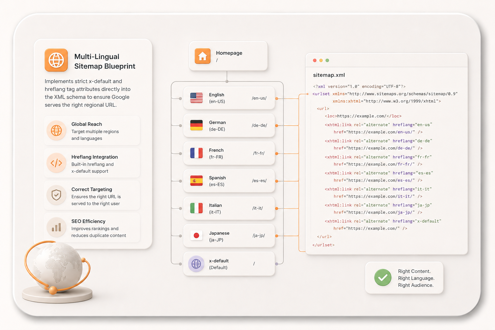Click the hreflang="es-es" code line
The image size is (495, 330).
tap(379, 173)
